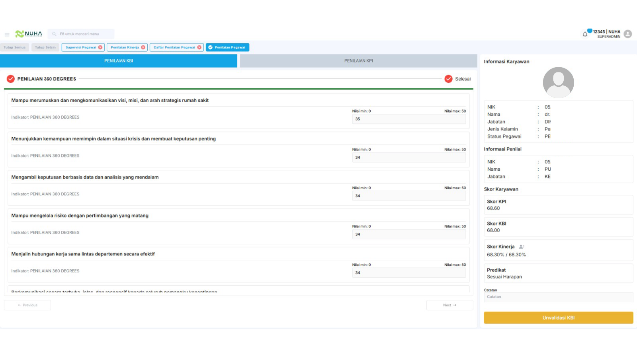Close the Penilaian Kinerja tab
This screenshot has height=358, width=637.
coord(143,47)
